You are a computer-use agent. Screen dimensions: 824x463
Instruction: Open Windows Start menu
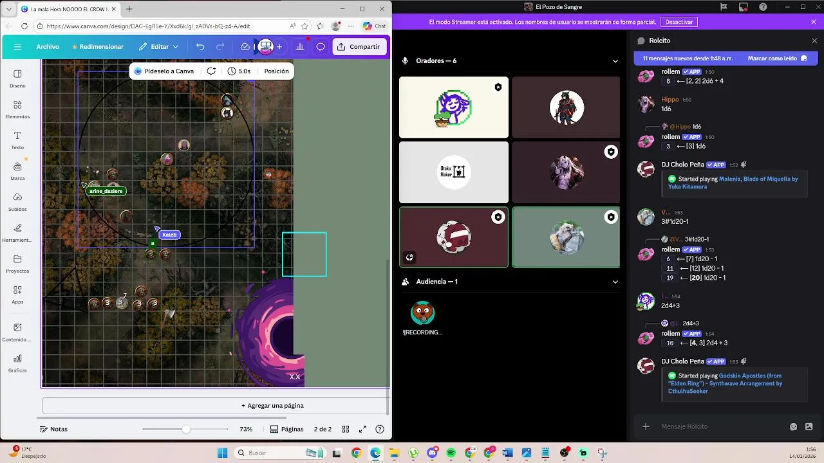[x=222, y=453]
